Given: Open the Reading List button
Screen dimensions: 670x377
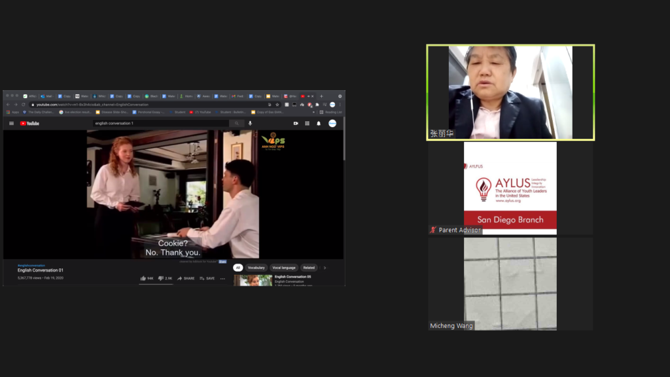Looking at the screenshot, I should pos(330,113).
